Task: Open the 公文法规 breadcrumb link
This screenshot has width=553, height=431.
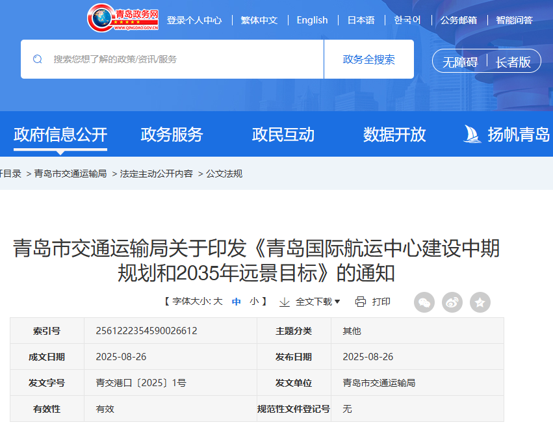Action: [225, 174]
